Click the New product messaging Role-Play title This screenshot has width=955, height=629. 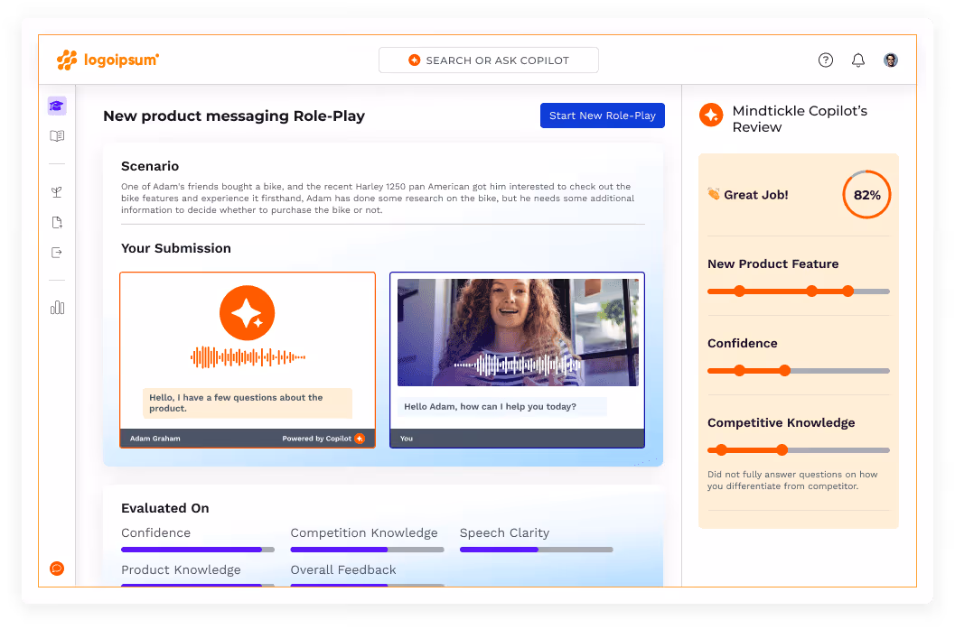(234, 116)
